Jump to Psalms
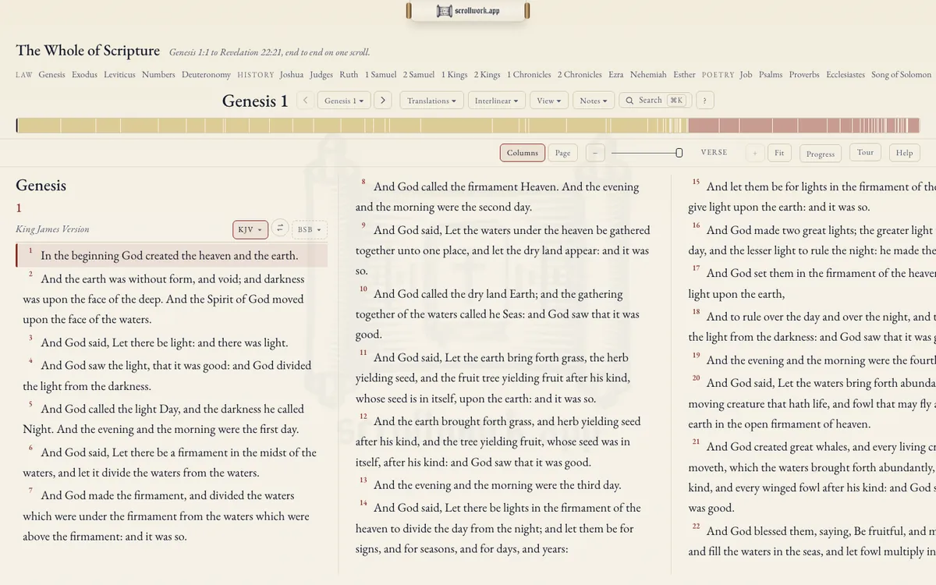936x585 pixels. click(771, 75)
